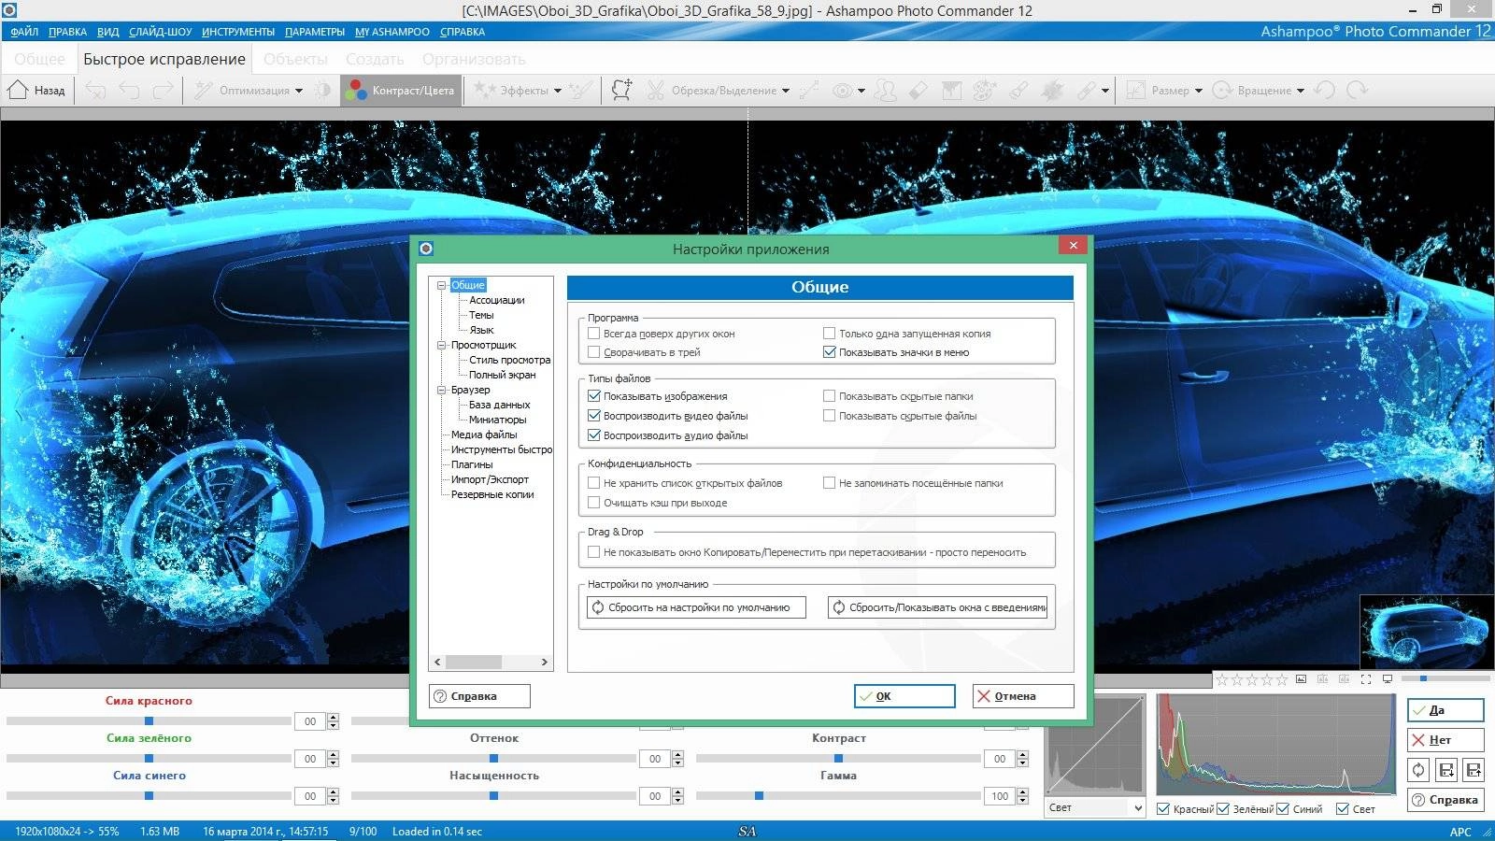Click the Да button in main window
1495x841 pixels.
1445,710
